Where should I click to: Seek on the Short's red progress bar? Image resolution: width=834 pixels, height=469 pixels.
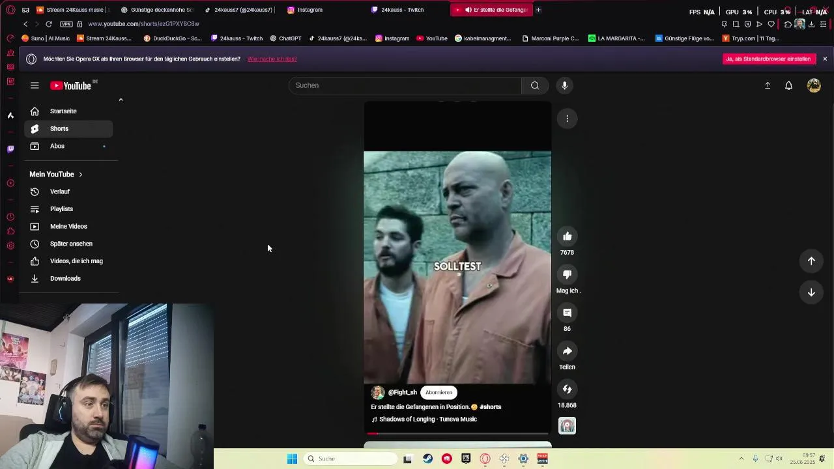pos(457,433)
